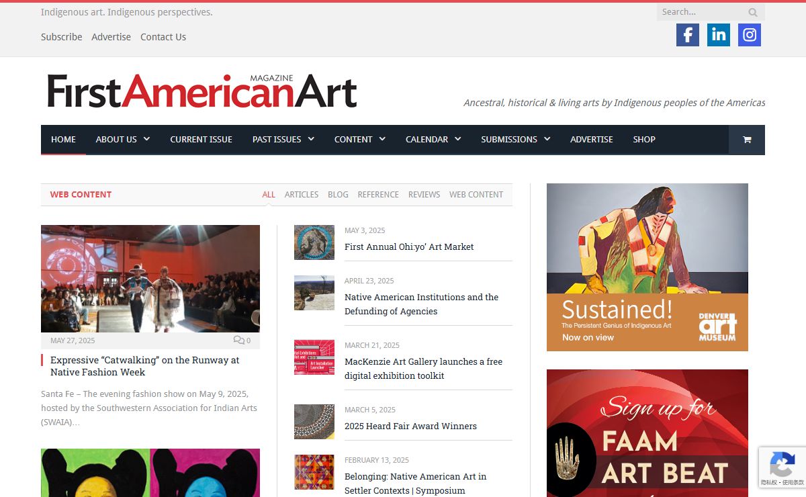Click the Subscribe link
The height and width of the screenshot is (497, 806).
[61, 37]
